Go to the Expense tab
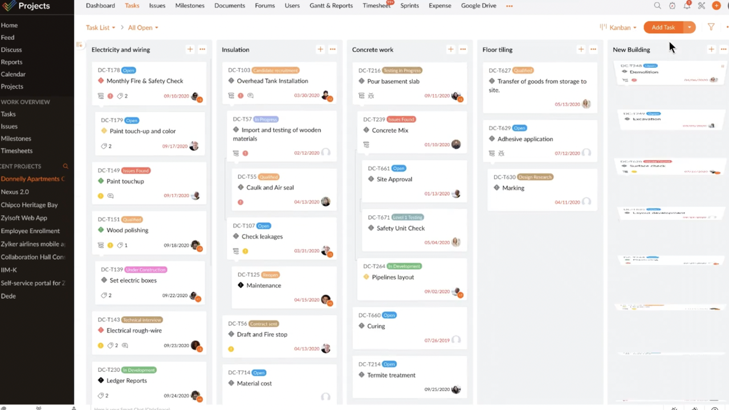The height and width of the screenshot is (410, 729). [439, 6]
